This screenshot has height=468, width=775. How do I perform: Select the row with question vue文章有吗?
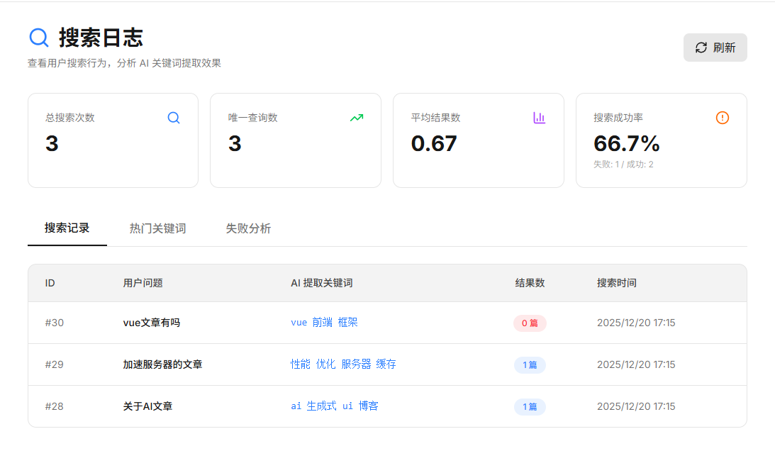pos(387,323)
